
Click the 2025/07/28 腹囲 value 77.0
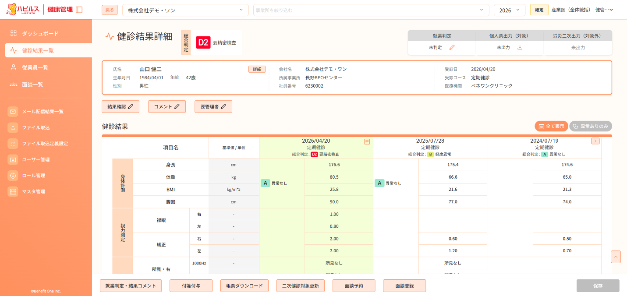453,202
